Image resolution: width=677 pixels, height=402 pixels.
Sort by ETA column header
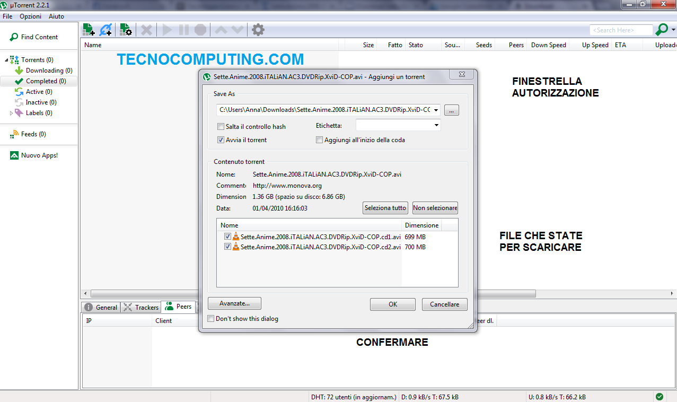click(x=626, y=45)
